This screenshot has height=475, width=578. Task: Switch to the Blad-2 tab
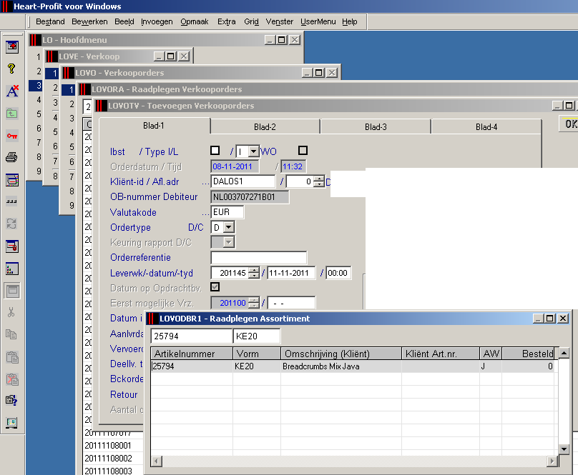pyautogui.click(x=265, y=127)
